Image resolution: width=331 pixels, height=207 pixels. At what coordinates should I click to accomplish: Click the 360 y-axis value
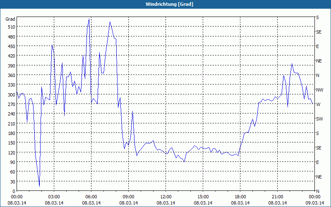coord(12,75)
